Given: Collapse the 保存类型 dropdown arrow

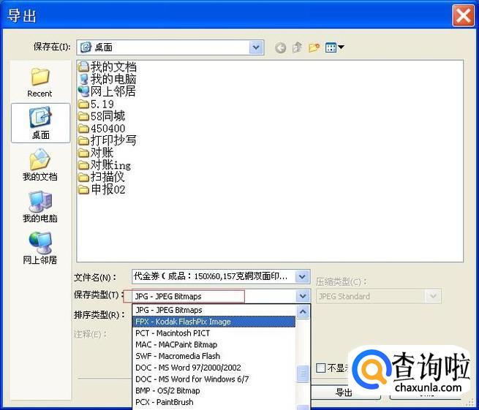Looking at the screenshot, I should point(303,296).
